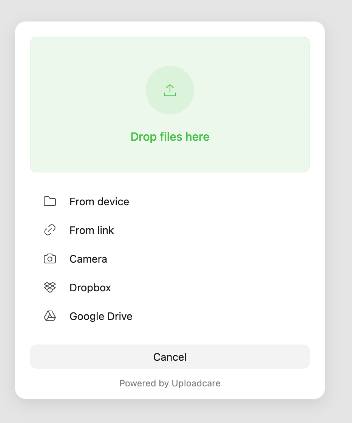Image resolution: width=352 pixels, height=423 pixels.
Task: Select Camera as the upload source
Action: [88, 259]
